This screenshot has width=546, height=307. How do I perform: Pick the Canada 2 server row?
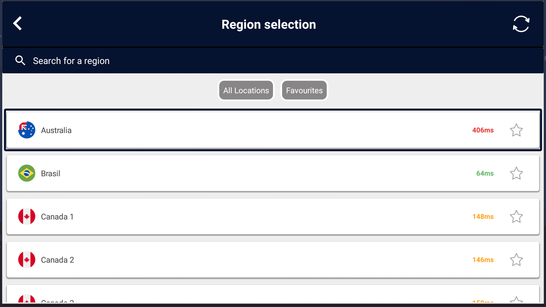[273, 260]
